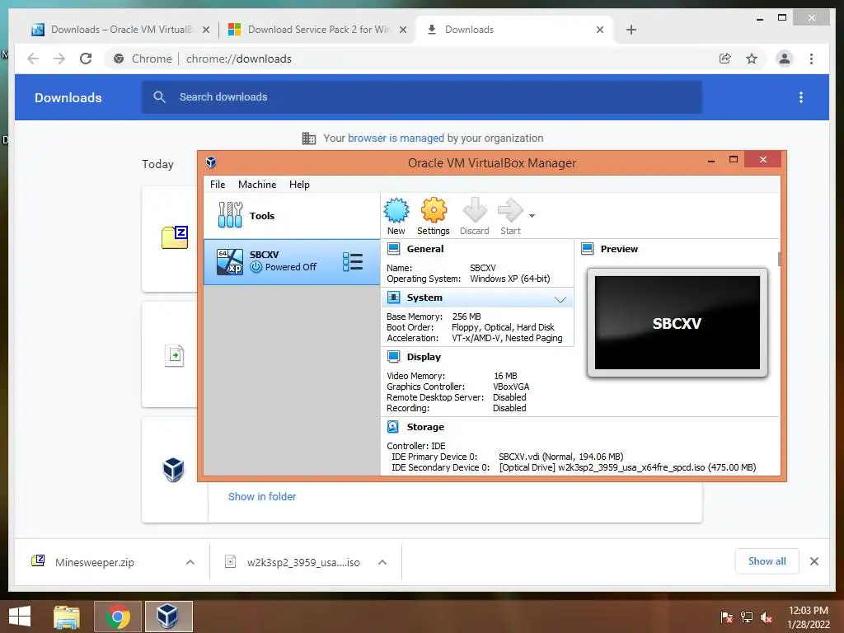Click the VirtualBox Manager title bar icon
This screenshot has height=633, width=844.
pyautogui.click(x=211, y=162)
